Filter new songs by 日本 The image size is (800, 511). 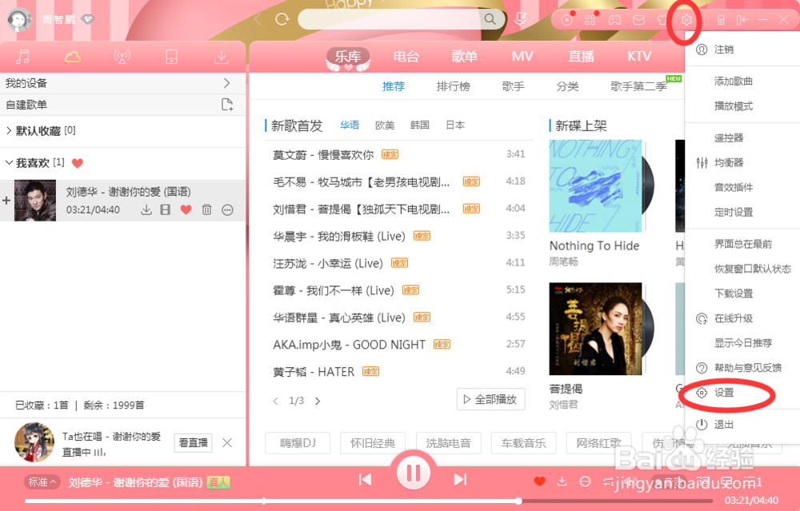pos(455,126)
